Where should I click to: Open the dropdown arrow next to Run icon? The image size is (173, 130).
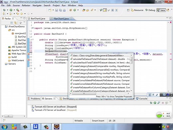click(14, 10)
